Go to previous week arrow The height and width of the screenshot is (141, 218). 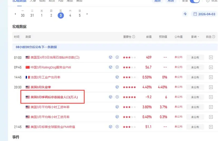tap(15, 14)
